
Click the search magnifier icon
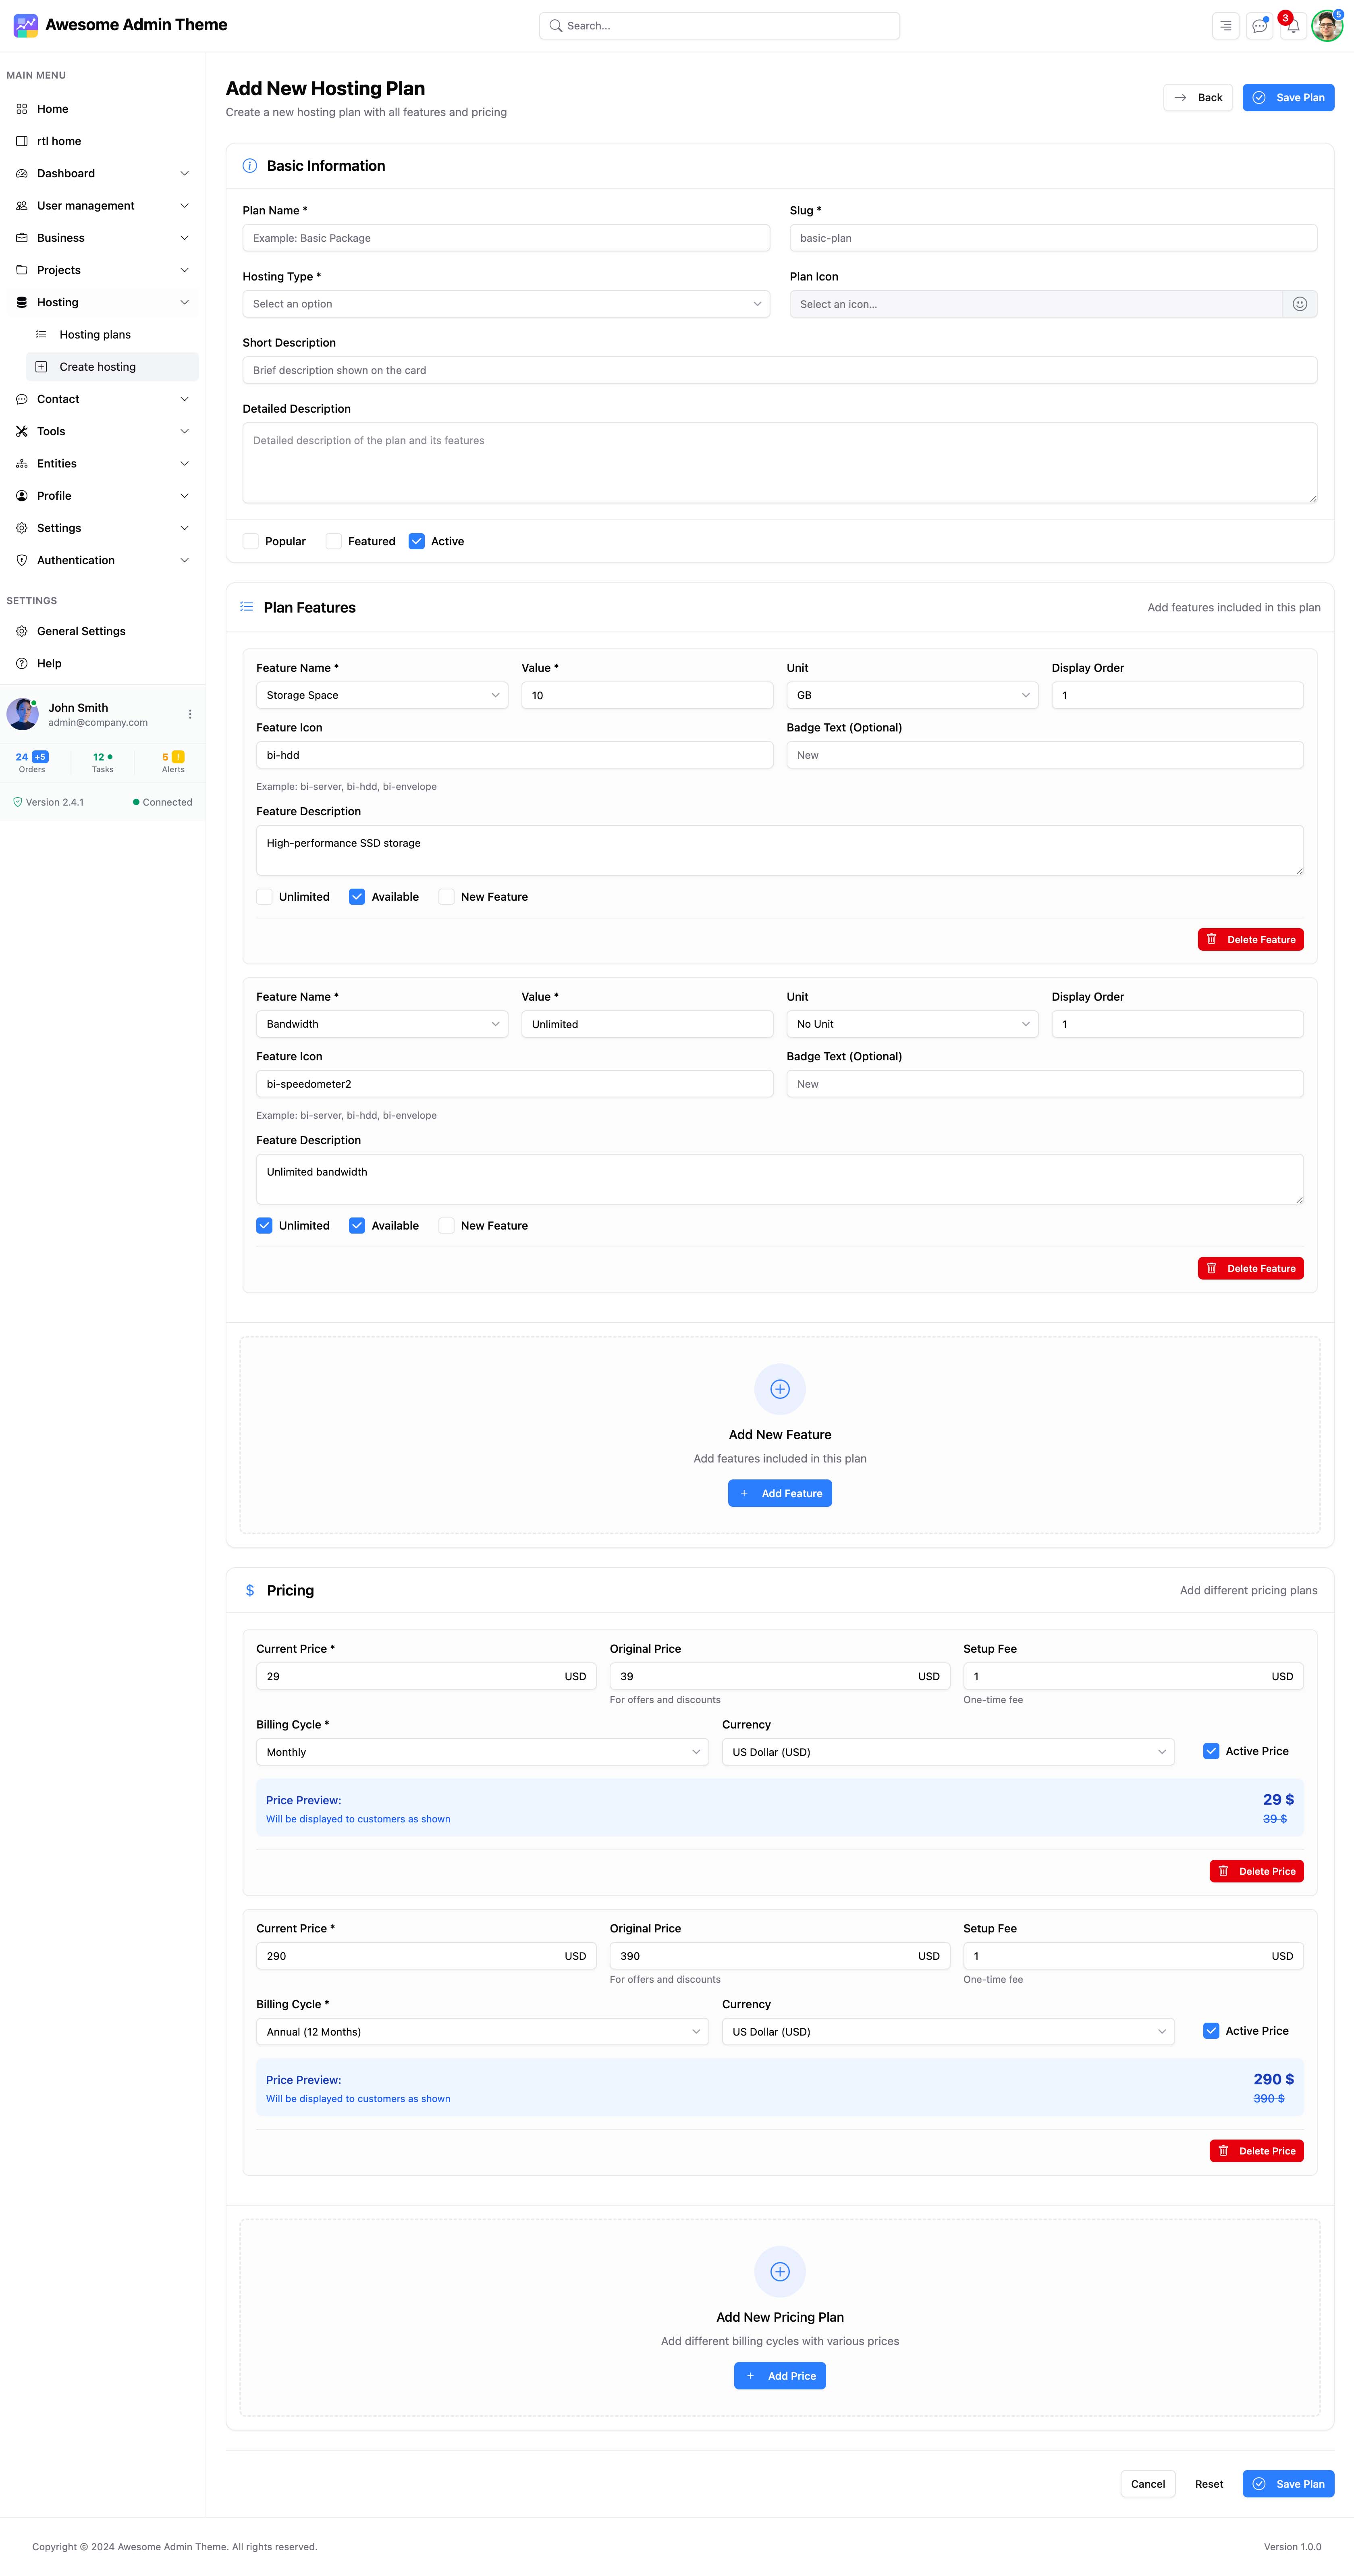pyautogui.click(x=556, y=26)
